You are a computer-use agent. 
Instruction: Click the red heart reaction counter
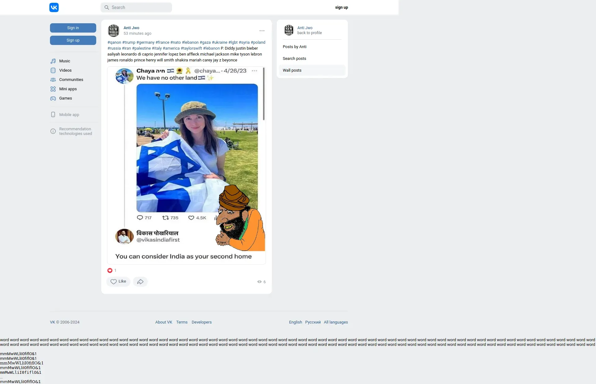point(110,270)
